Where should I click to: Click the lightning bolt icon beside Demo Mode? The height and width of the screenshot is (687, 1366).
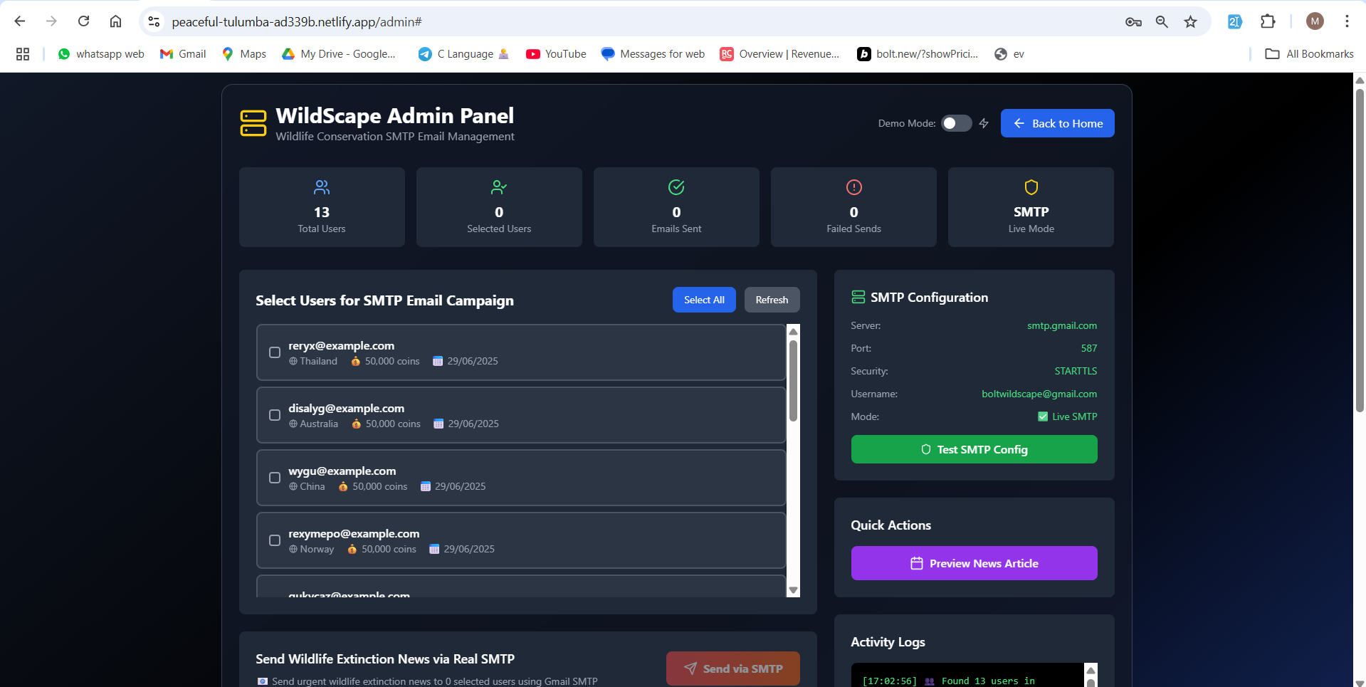tap(984, 123)
